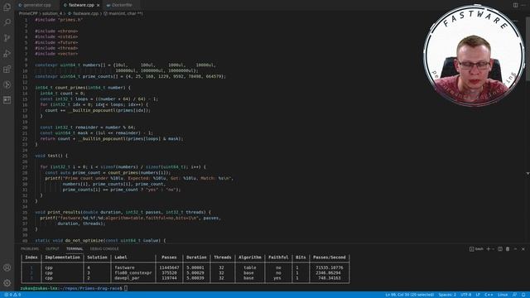Open the Run and Debug view
The image size is (530, 298).
pyautogui.click(x=7, y=53)
